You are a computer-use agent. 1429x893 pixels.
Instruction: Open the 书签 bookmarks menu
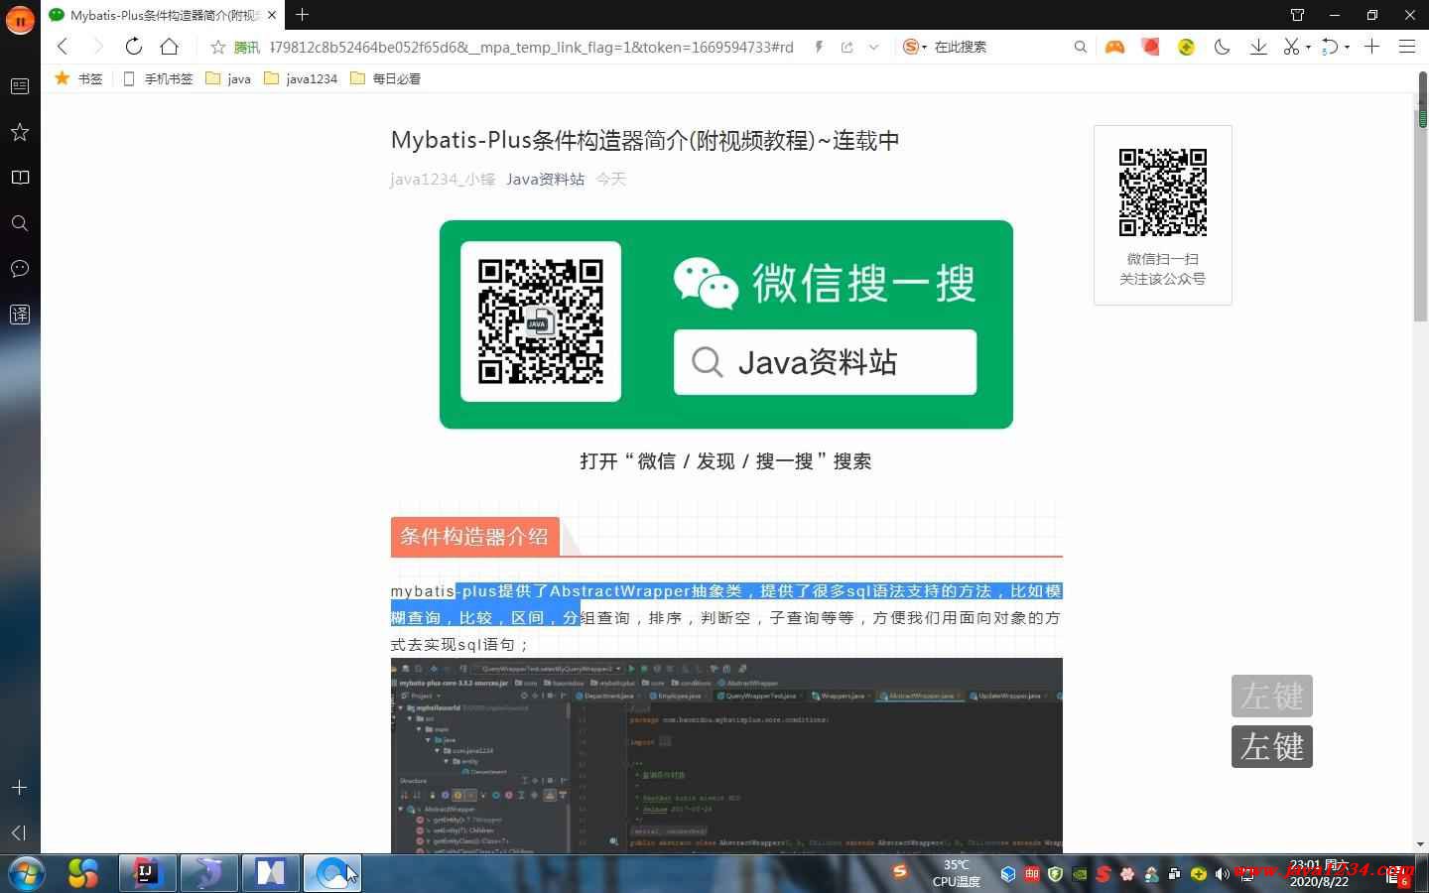coord(78,78)
